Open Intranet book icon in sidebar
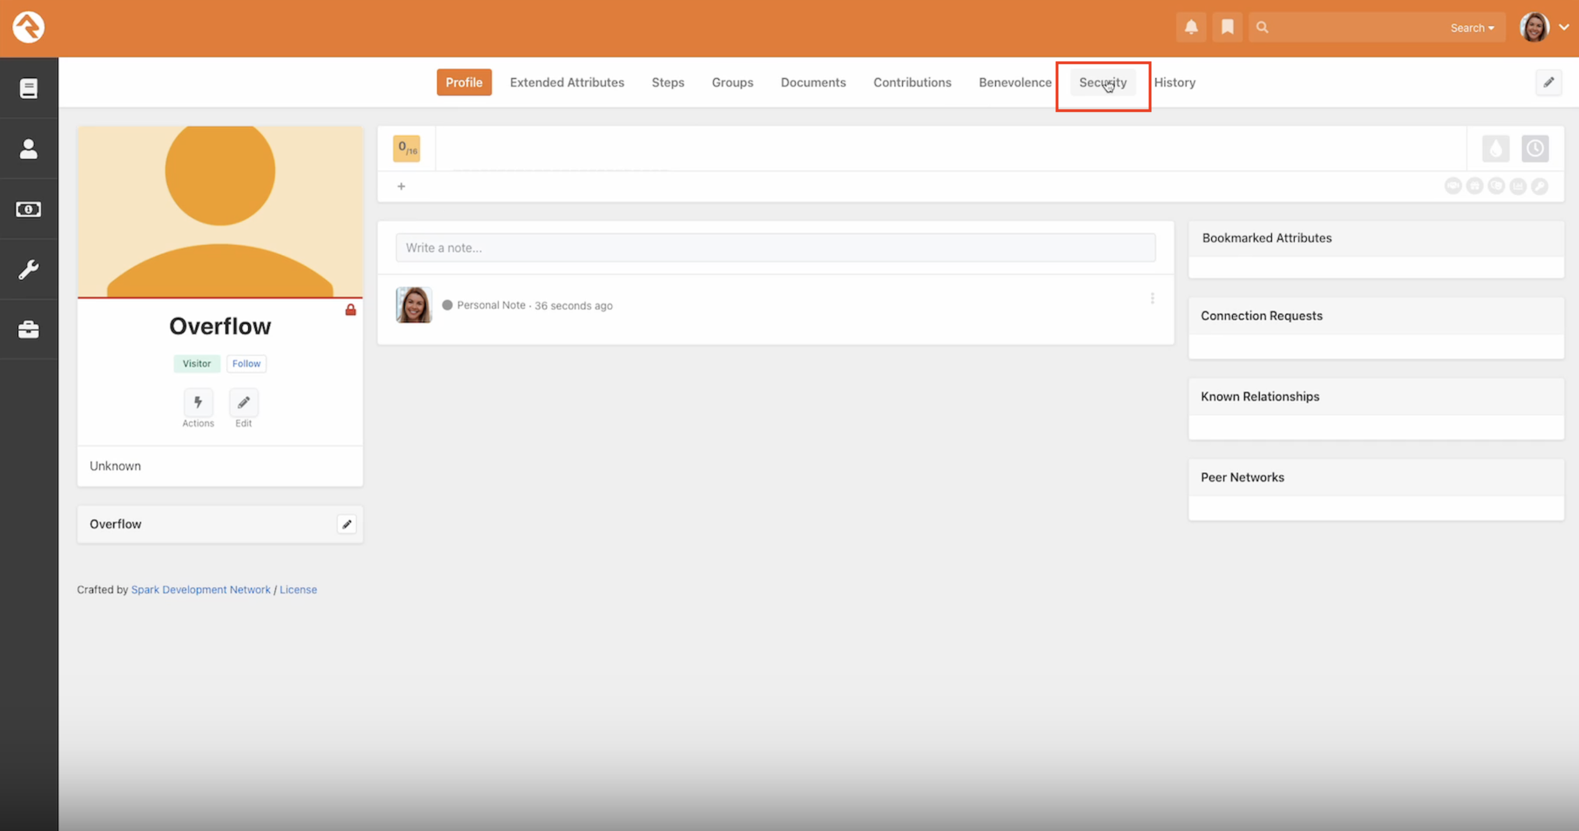The width and height of the screenshot is (1579, 831). pyautogui.click(x=28, y=88)
